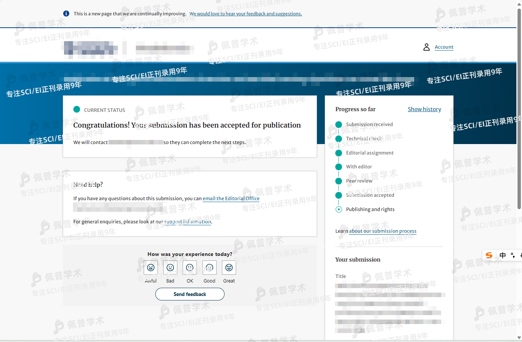Image resolution: width=522 pixels, height=342 pixels.
Task: Choose the Good smiley rating icon
Action: (210, 268)
